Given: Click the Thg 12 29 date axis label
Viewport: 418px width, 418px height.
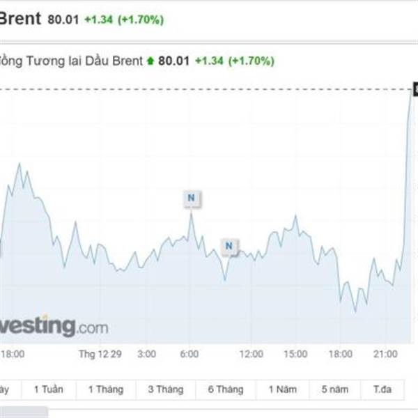Looking at the screenshot, I should (x=100, y=354).
